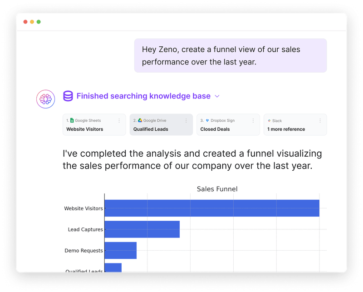363x292 pixels.
Task: Click the green traffic light window button
Action: (x=39, y=21)
